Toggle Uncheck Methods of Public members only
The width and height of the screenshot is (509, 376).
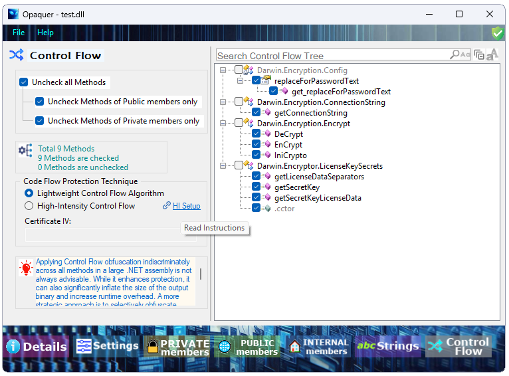click(x=40, y=102)
